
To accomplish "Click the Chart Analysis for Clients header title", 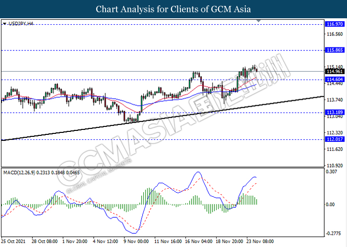I will point(173,9).
